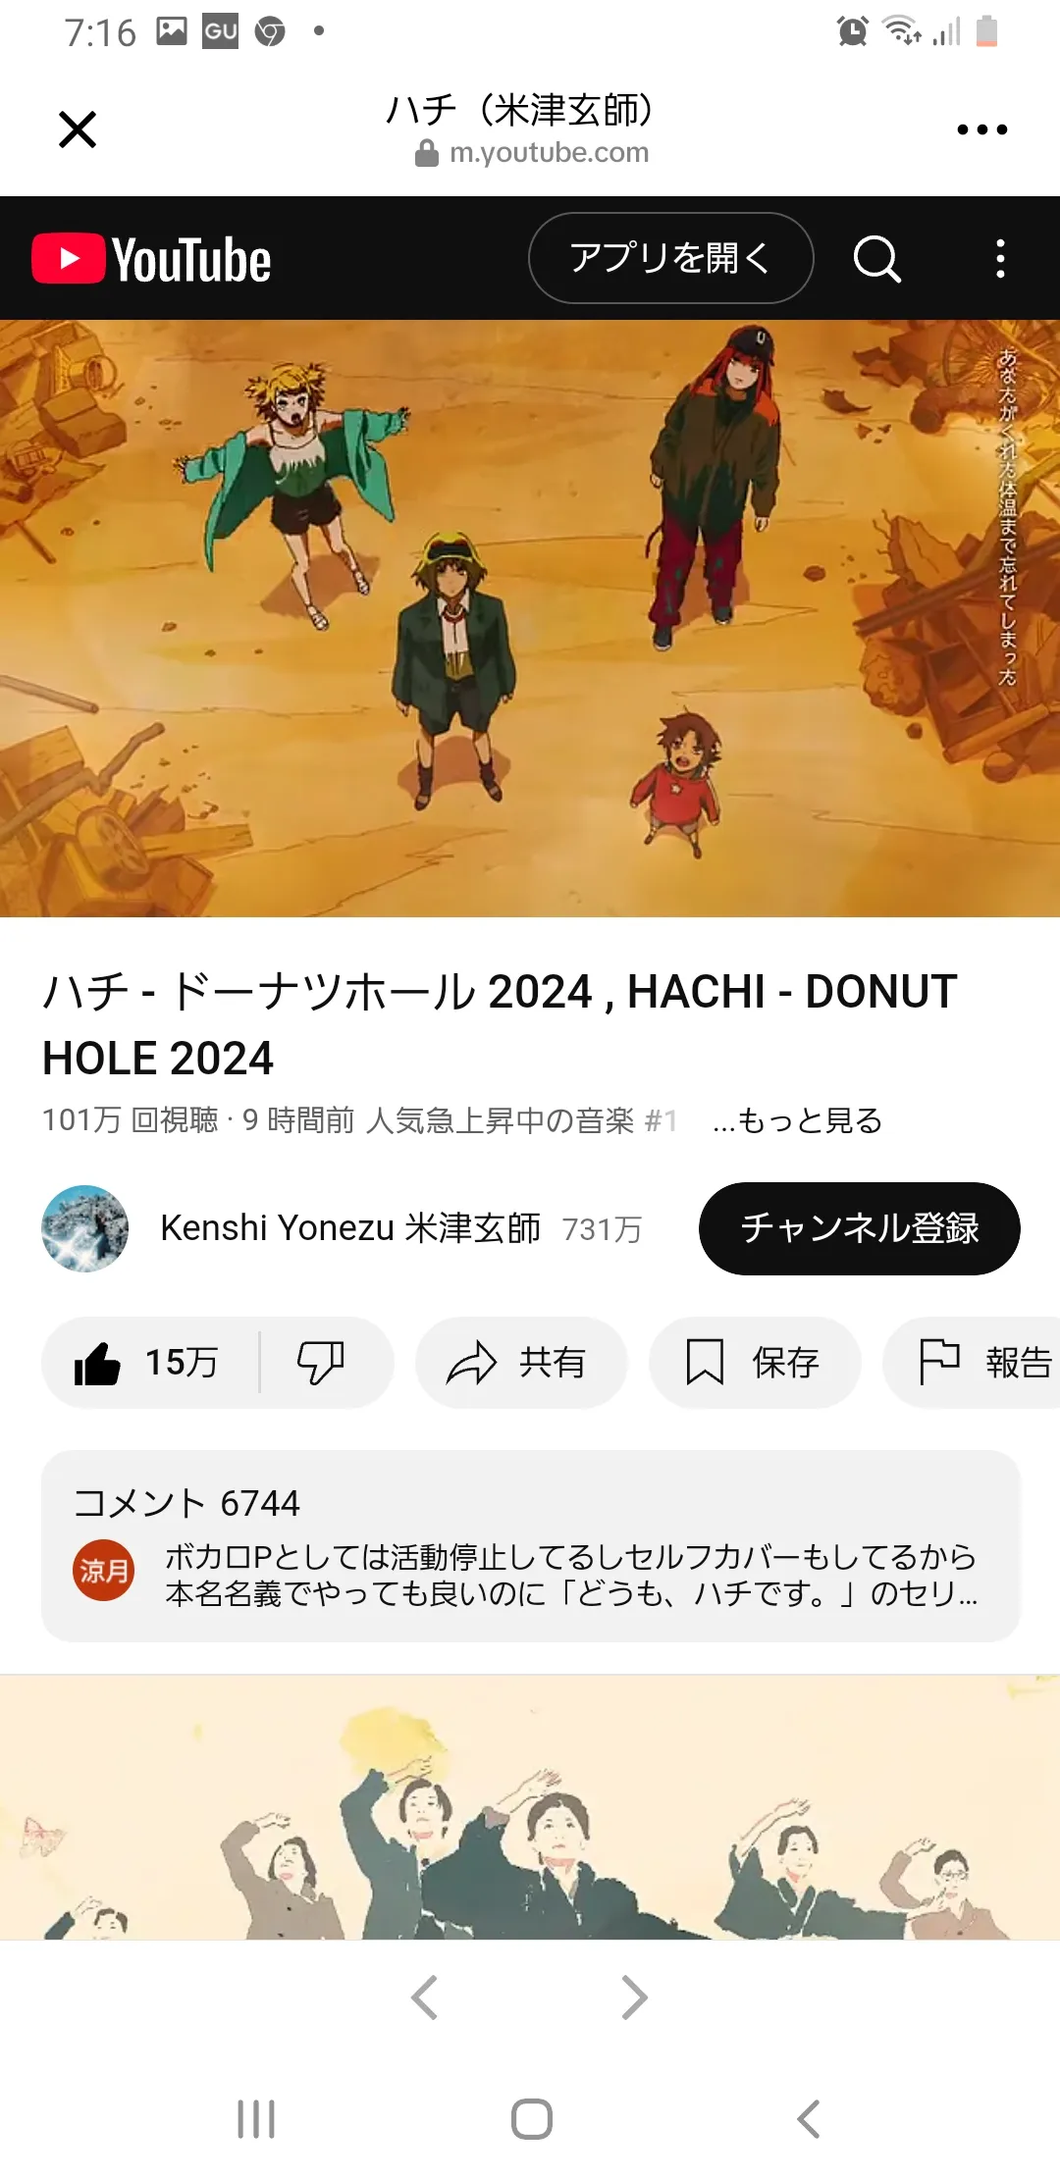Navigate browser forward with right chevron

(x=635, y=1997)
